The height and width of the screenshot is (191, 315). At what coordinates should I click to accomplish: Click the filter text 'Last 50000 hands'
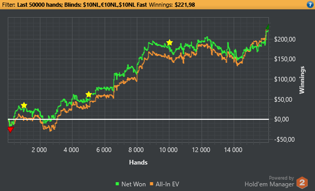click(39, 5)
